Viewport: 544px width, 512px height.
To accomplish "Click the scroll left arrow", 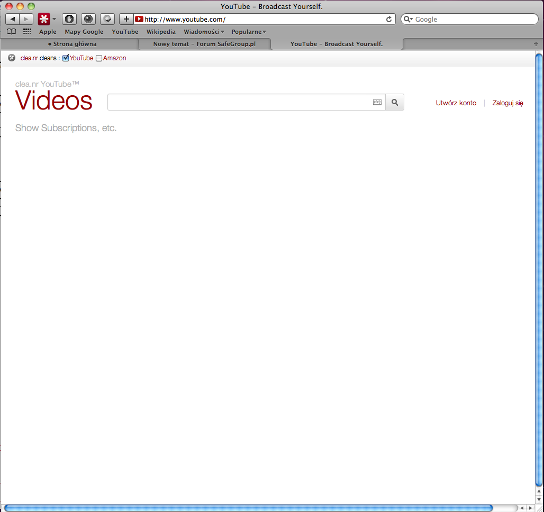I will pos(522,508).
